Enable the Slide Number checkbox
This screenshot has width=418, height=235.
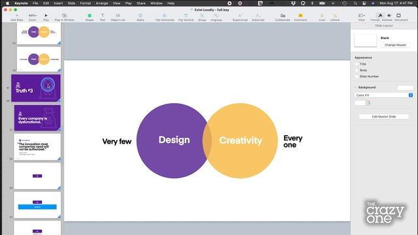pos(357,76)
